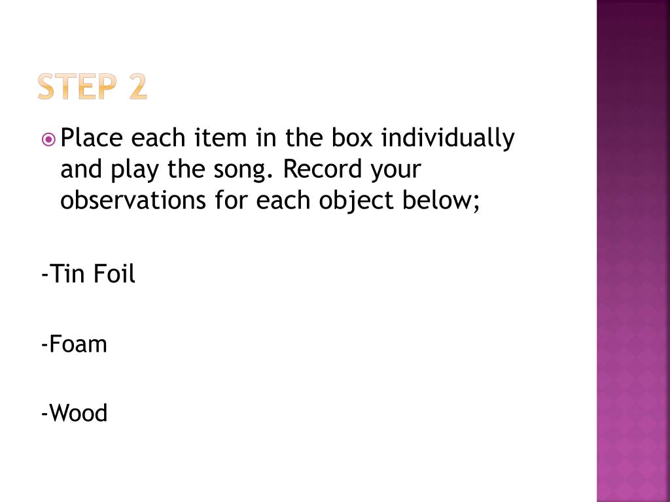Select the "-Foam" list line
Viewport: 670px width, 502px height.
74,344
